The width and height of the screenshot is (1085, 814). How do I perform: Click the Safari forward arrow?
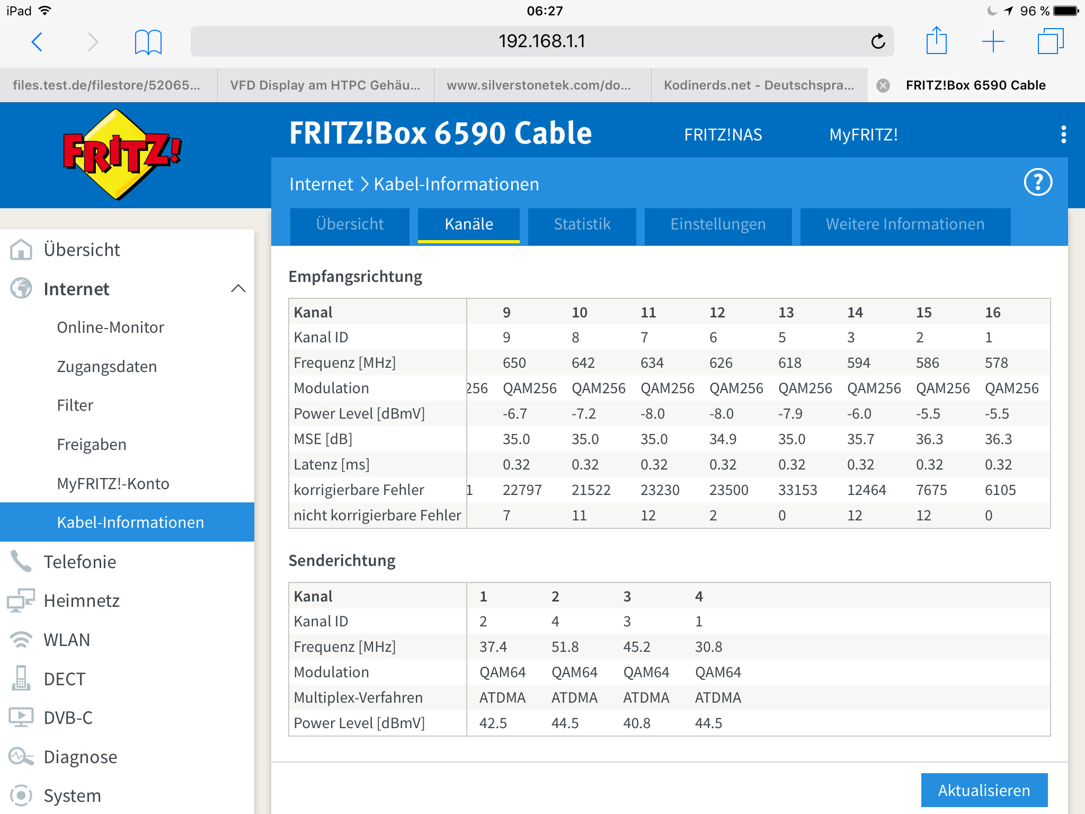(93, 41)
